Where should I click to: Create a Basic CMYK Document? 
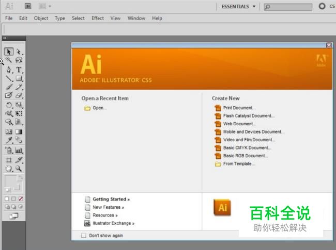coord(243,148)
